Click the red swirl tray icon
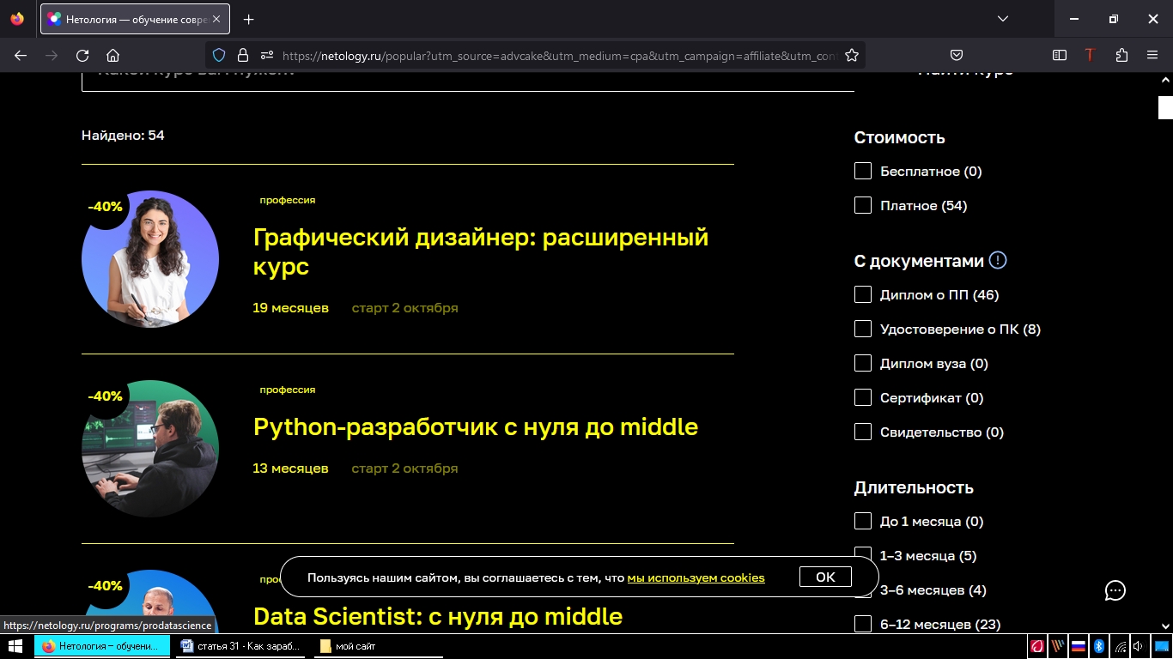The height and width of the screenshot is (659, 1173). (x=1038, y=646)
